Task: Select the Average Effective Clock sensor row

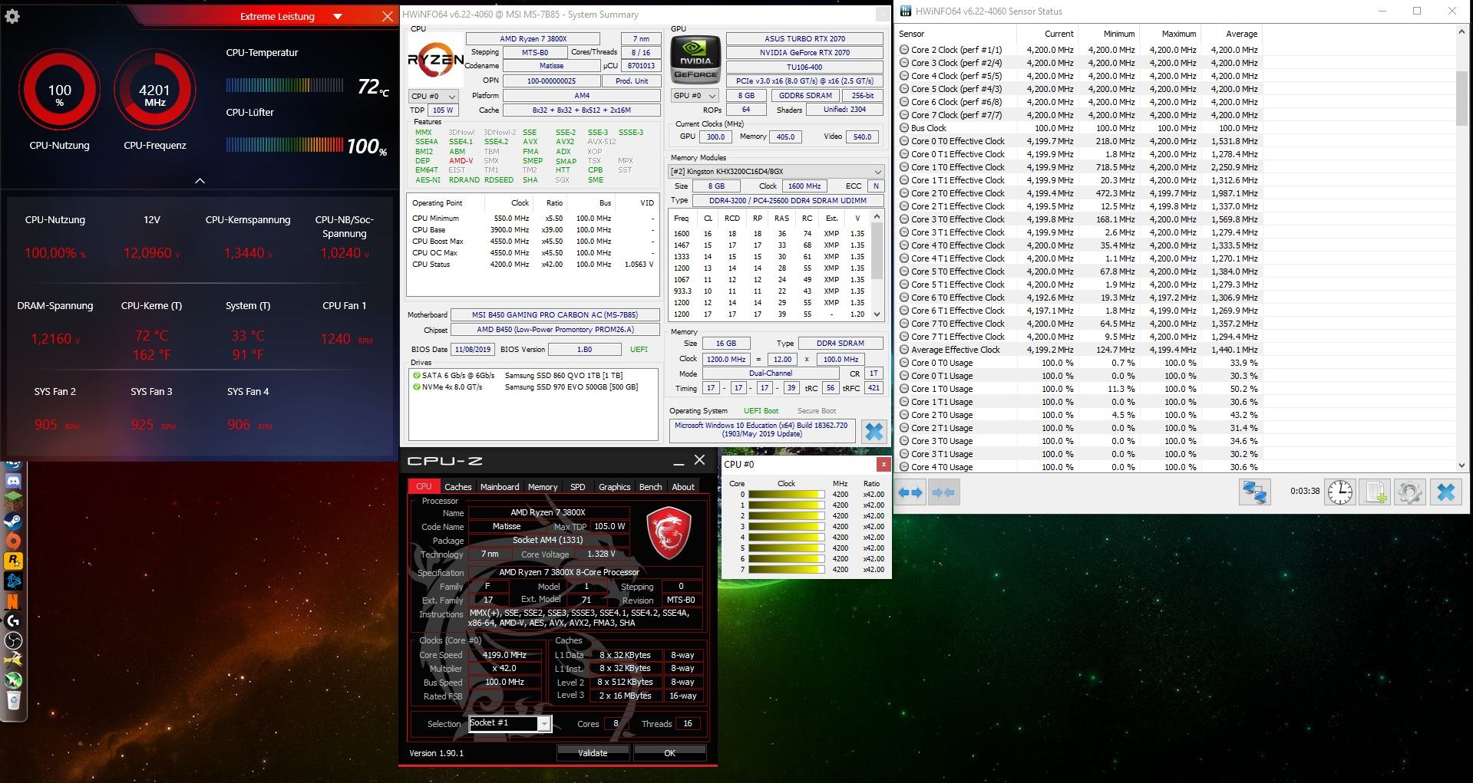Action: pyautogui.click(x=1078, y=350)
